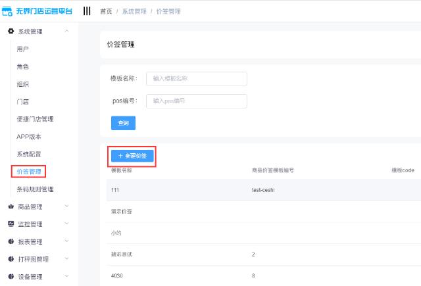This screenshot has width=421, height=286.
Task: Click the 设备管理 icon
Action: (11, 276)
